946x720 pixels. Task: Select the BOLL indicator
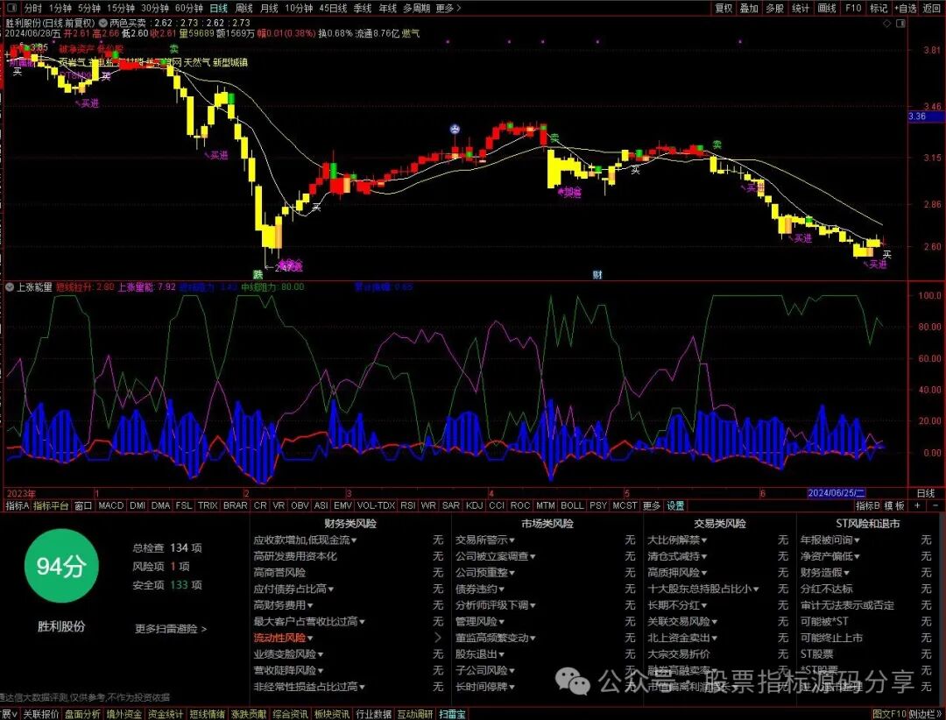(572, 505)
